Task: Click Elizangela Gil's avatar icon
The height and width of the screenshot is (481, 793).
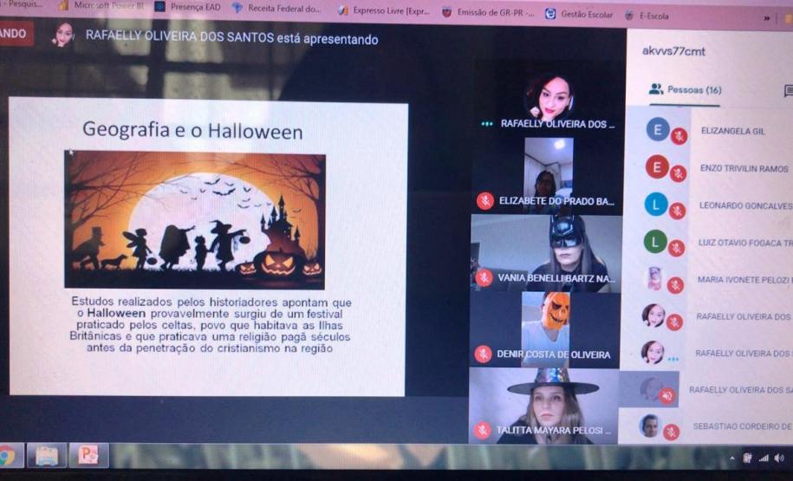Action: (x=657, y=129)
